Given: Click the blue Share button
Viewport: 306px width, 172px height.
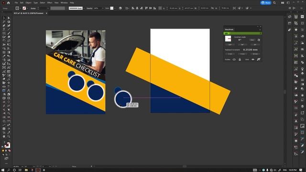Looking at the screenshot, I should pyautogui.click(x=266, y=3).
